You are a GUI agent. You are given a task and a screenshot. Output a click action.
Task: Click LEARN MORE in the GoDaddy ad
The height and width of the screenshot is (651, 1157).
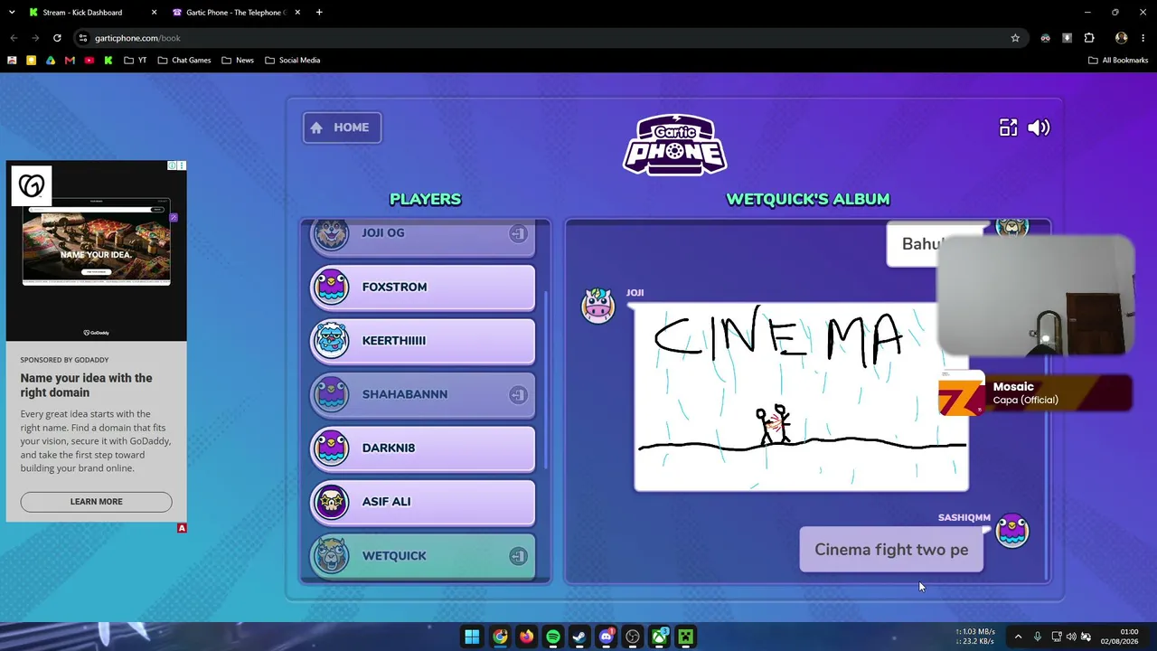click(x=96, y=502)
